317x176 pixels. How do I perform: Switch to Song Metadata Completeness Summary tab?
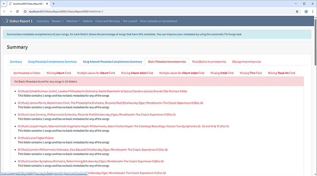[52, 61]
